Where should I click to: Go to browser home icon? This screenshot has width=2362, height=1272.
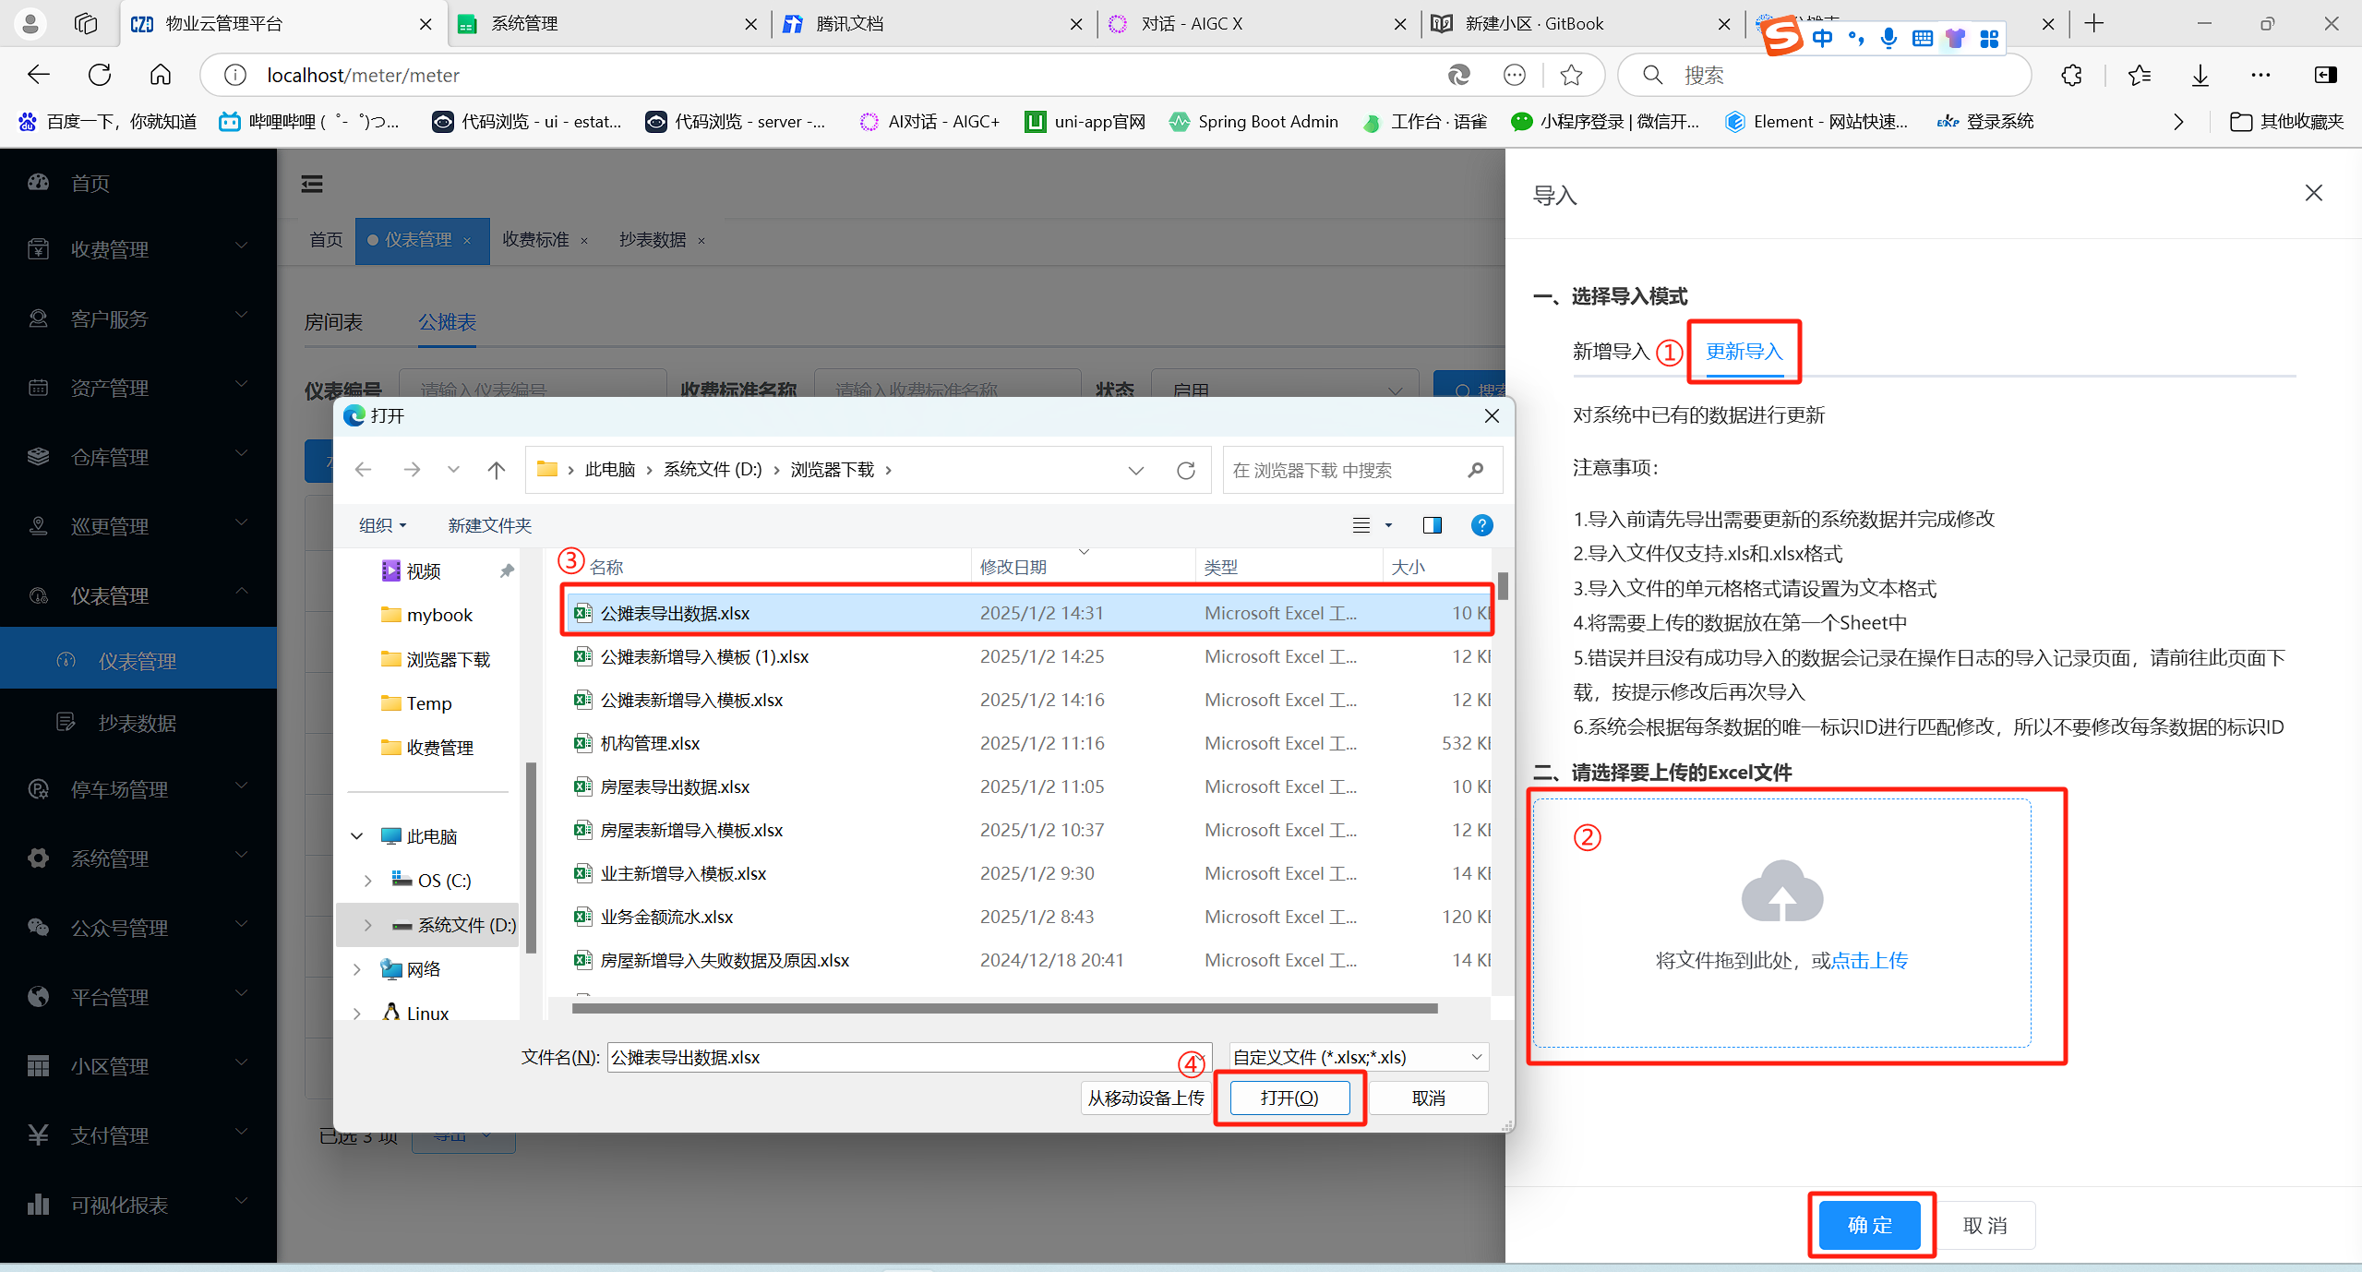click(x=161, y=75)
